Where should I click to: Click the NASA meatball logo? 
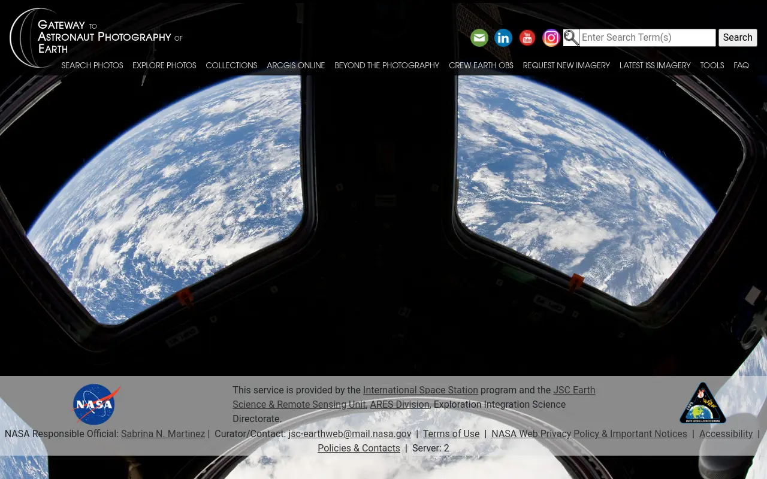click(x=96, y=405)
